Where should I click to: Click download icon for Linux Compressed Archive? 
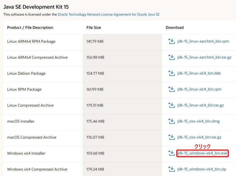click(171, 105)
